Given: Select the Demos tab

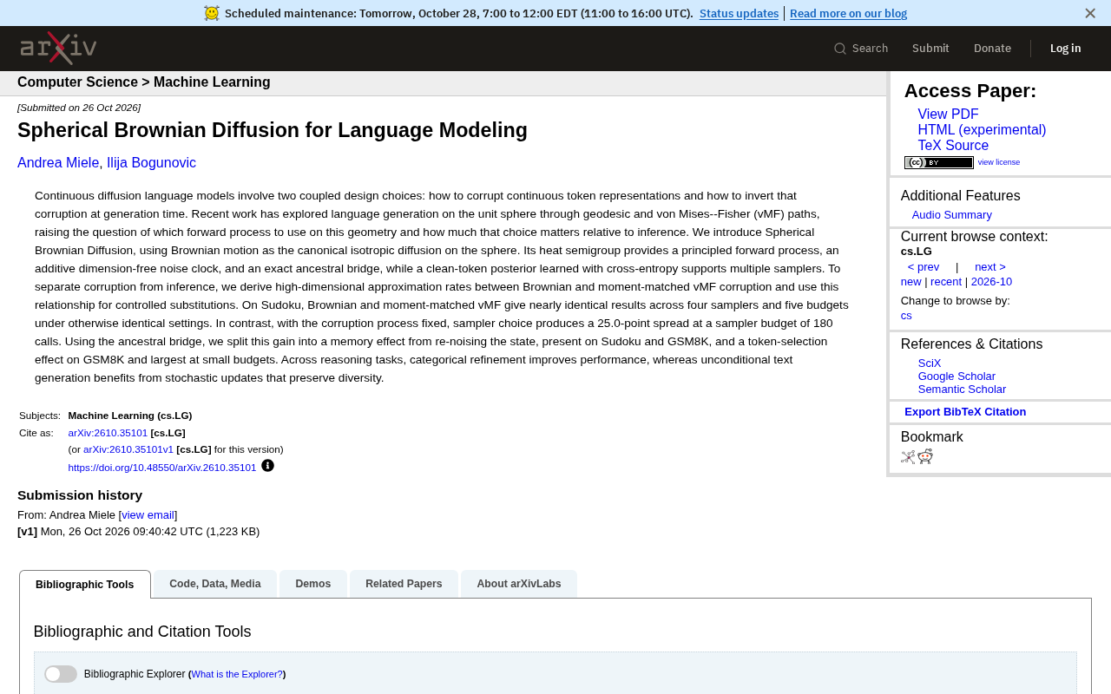Looking at the screenshot, I should 313,584.
